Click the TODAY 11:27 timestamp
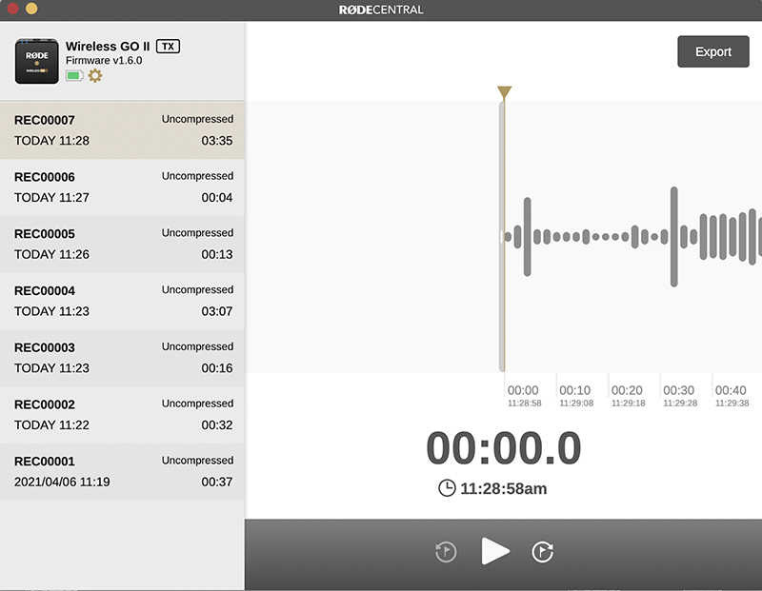This screenshot has height=591, width=762. [51, 198]
